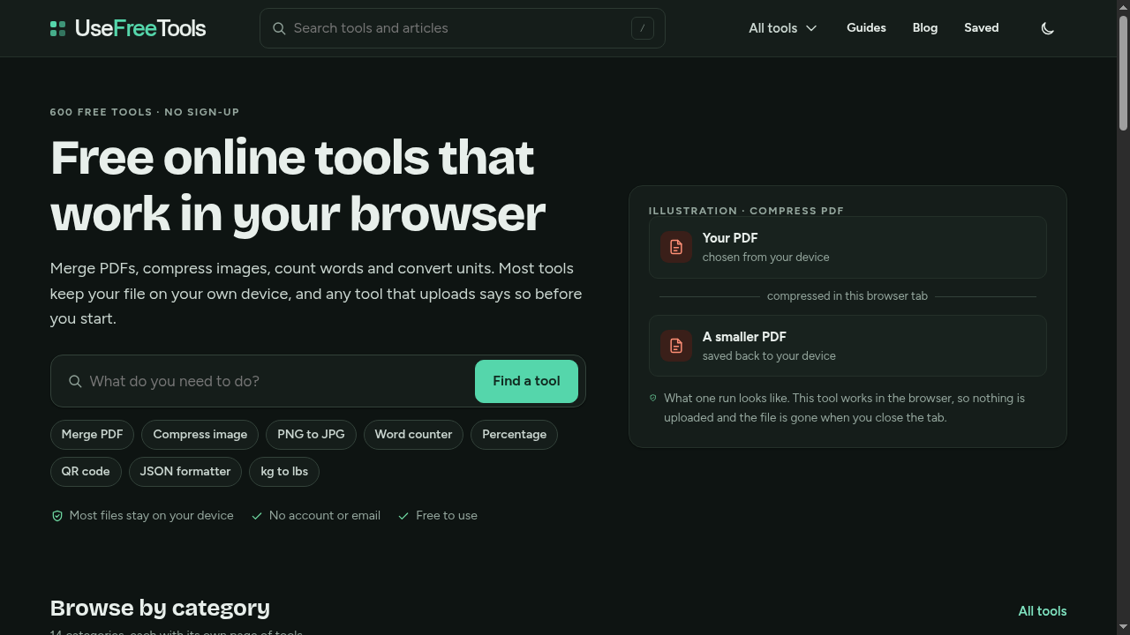Click the checkmark beside 'No account or email'
Image resolution: width=1130 pixels, height=635 pixels.
(257, 516)
